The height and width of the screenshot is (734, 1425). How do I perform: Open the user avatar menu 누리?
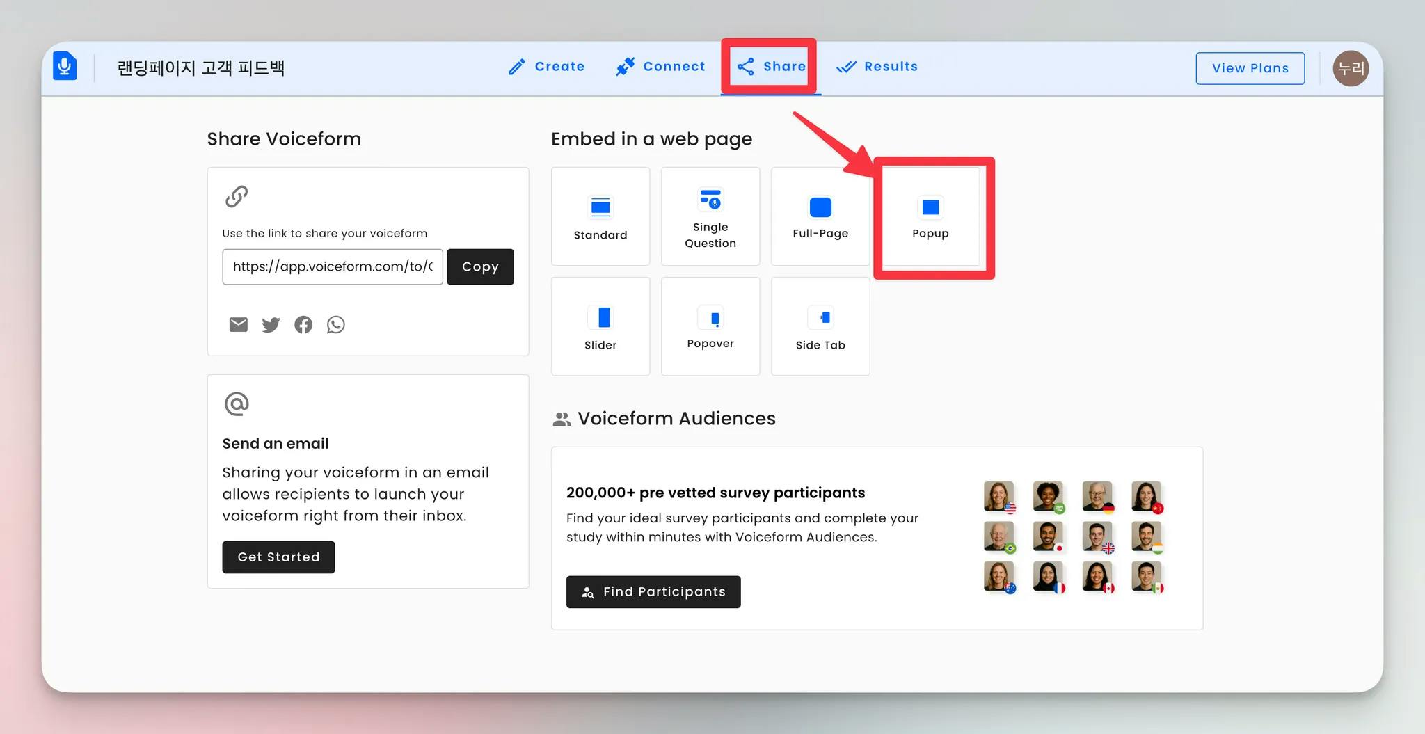pos(1351,68)
